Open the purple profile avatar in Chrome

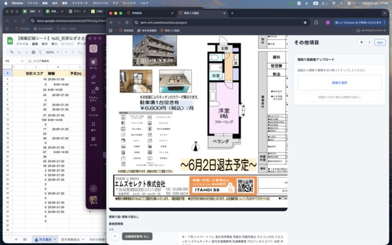328,23
